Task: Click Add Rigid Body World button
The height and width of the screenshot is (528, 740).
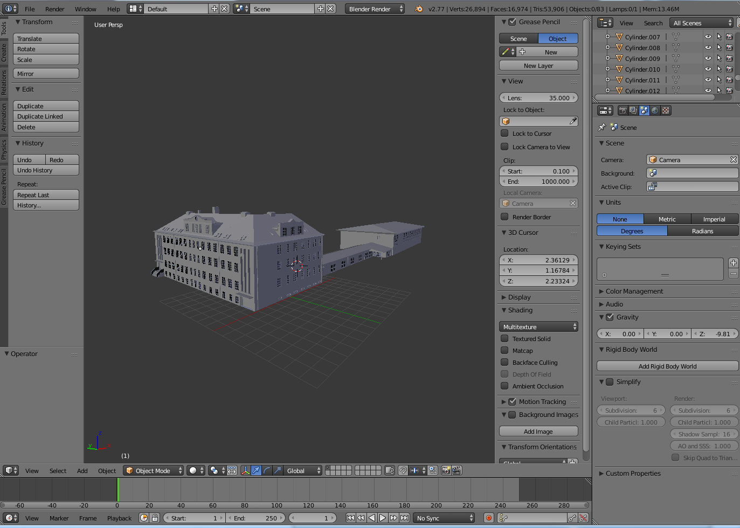Action: pos(667,366)
